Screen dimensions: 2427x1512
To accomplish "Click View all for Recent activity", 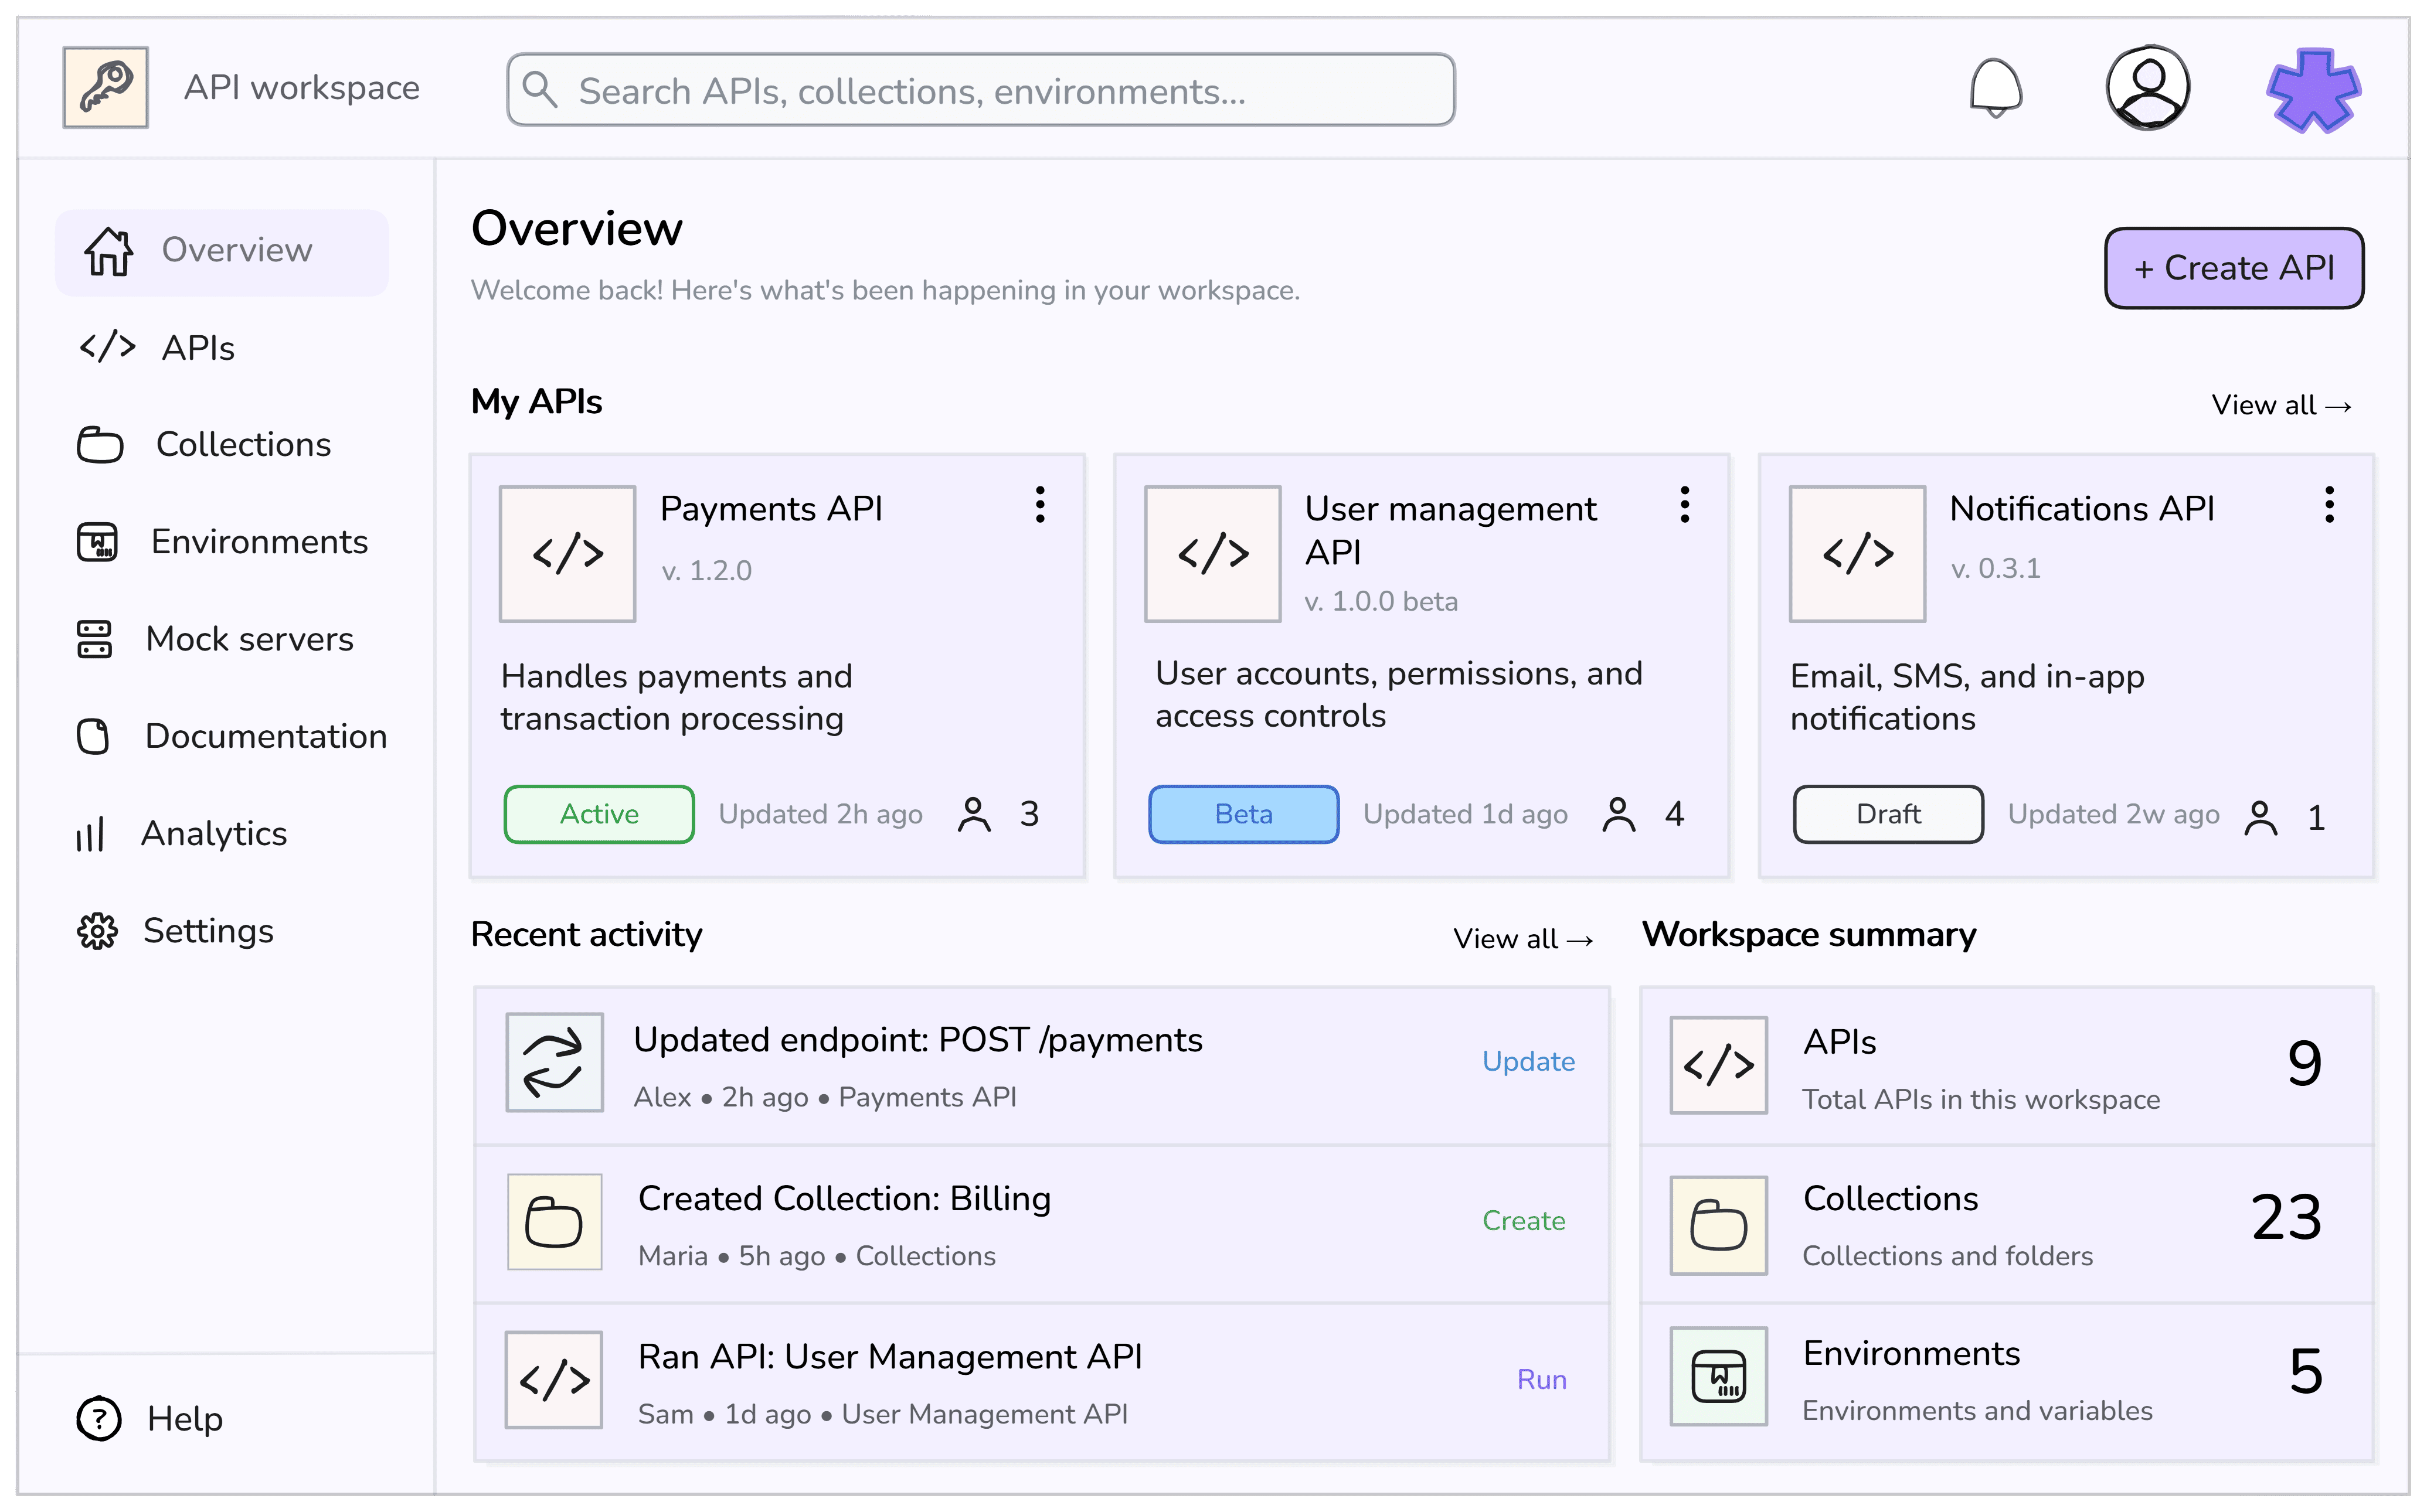I will 1523,939.
